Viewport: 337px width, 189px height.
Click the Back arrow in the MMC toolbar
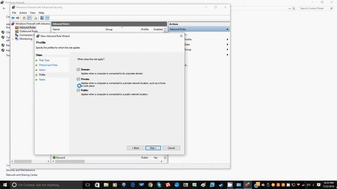pos(13,18)
